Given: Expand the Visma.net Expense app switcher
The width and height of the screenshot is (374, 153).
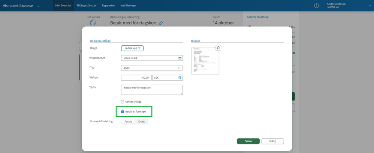Looking at the screenshot, I should click(x=38, y=6).
